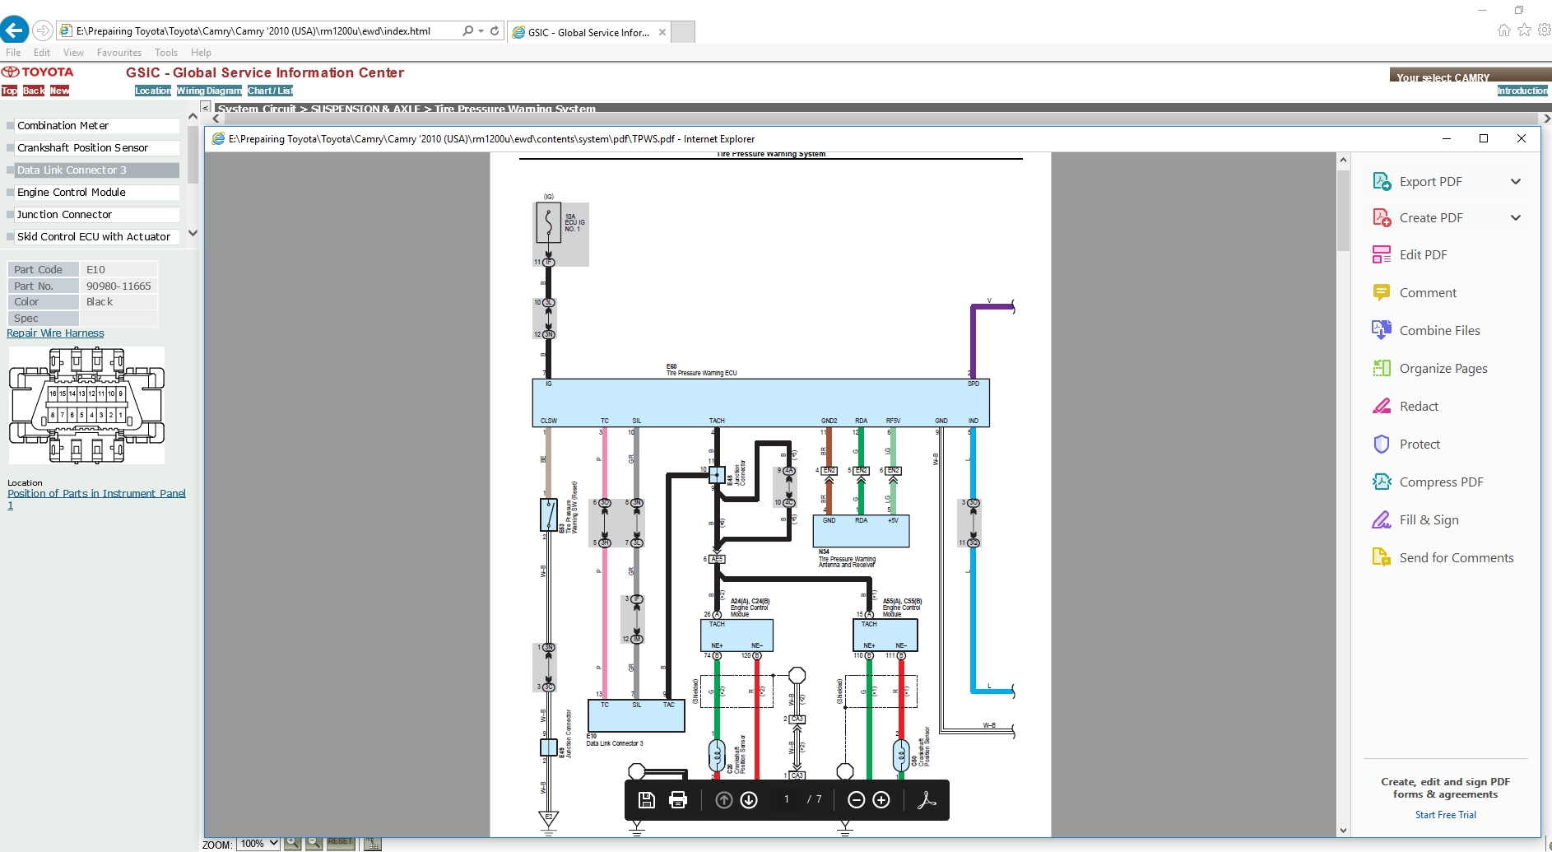Refresh the page in address bar

(x=495, y=30)
